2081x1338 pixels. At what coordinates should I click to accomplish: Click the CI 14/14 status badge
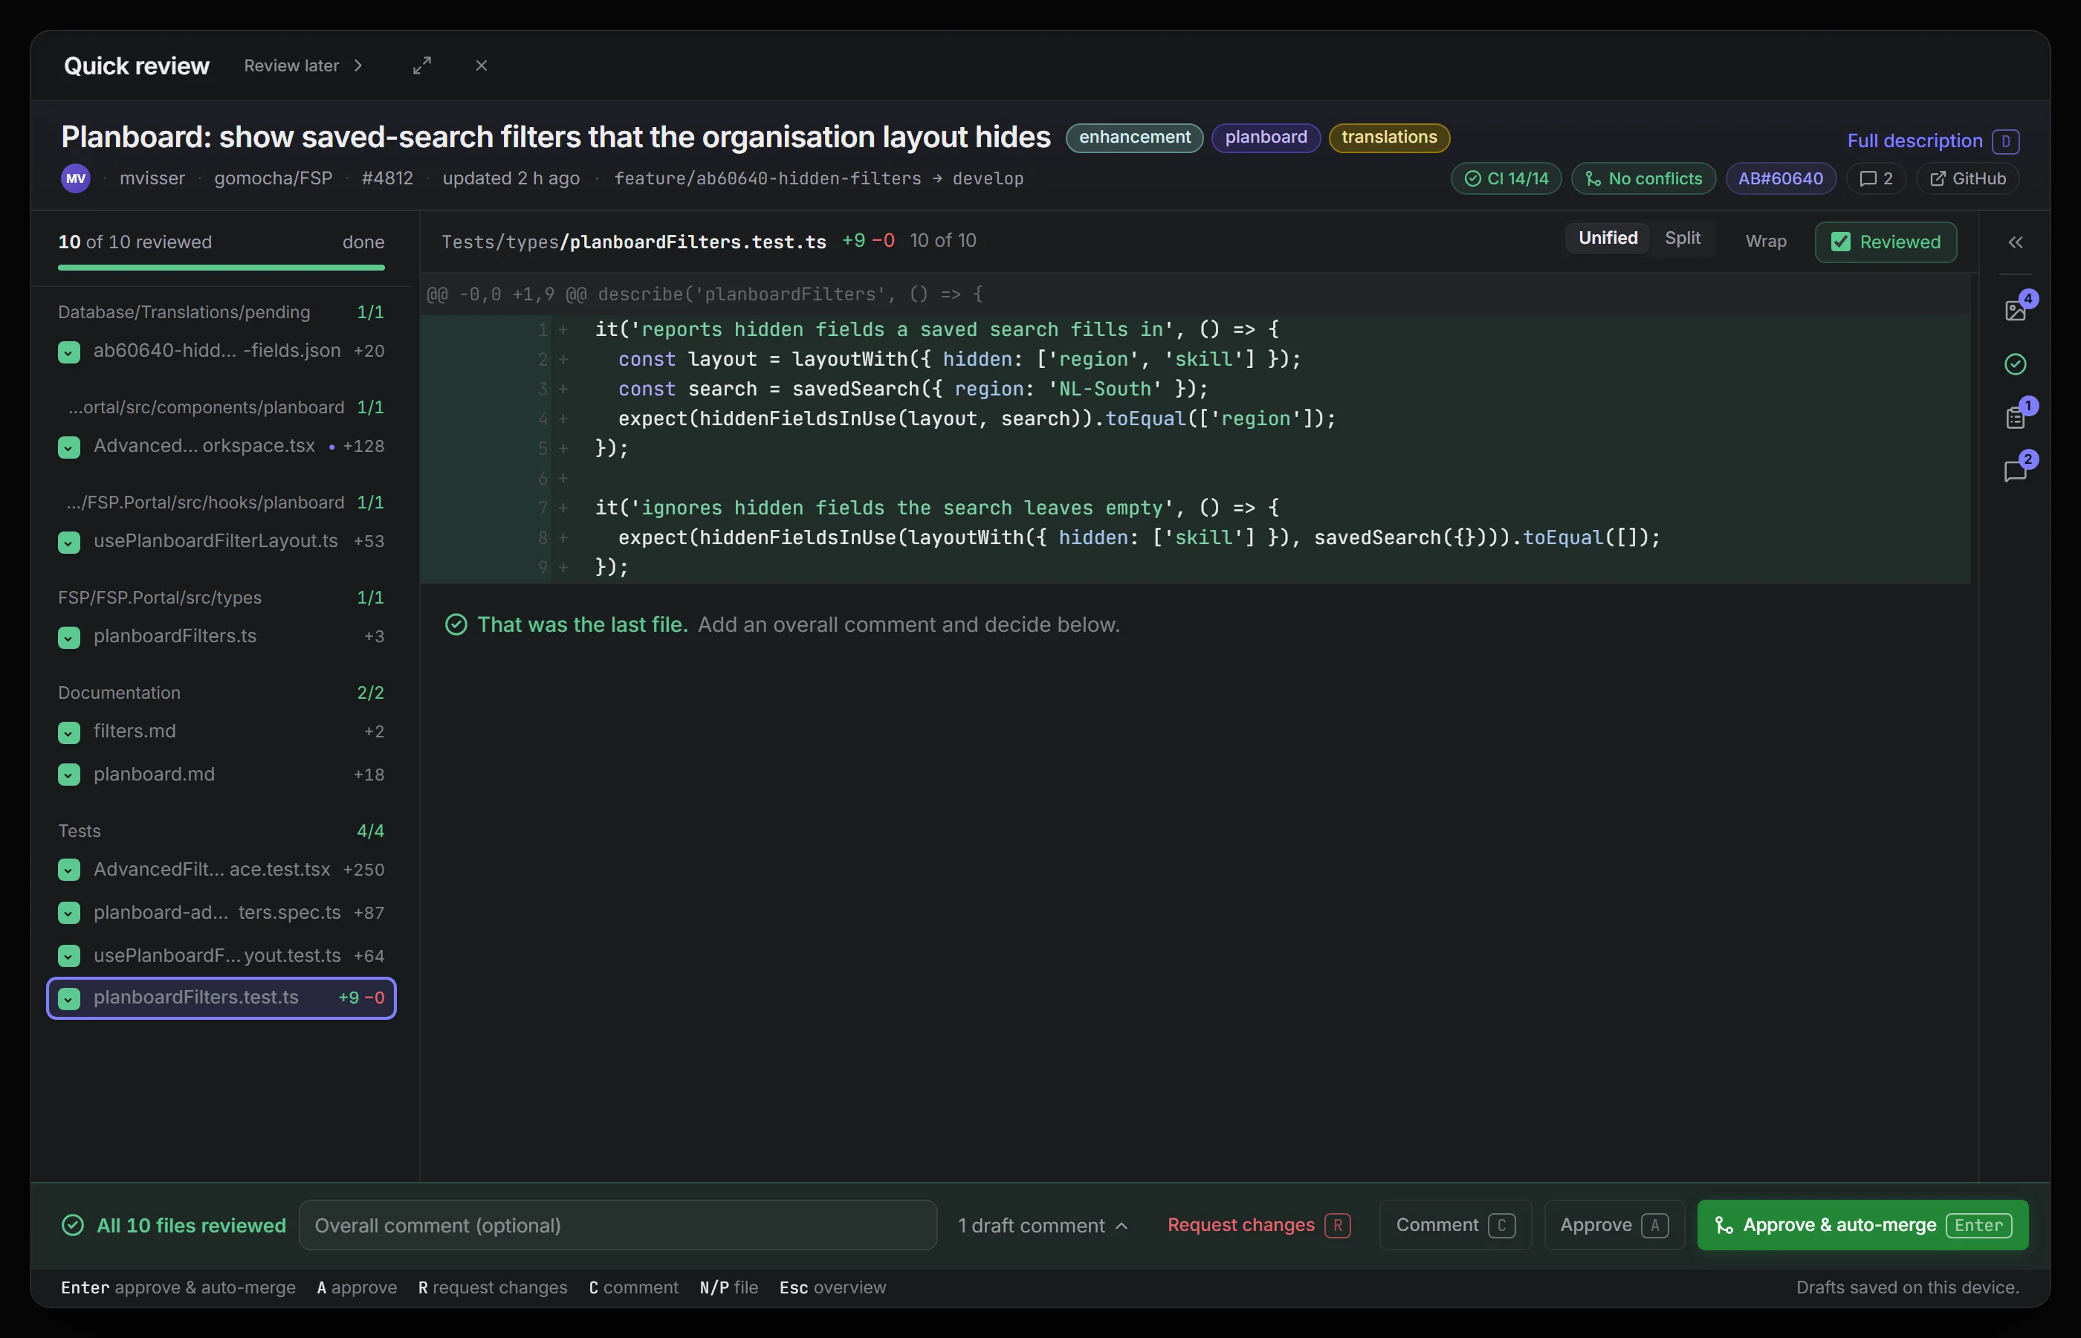click(1506, 178)
